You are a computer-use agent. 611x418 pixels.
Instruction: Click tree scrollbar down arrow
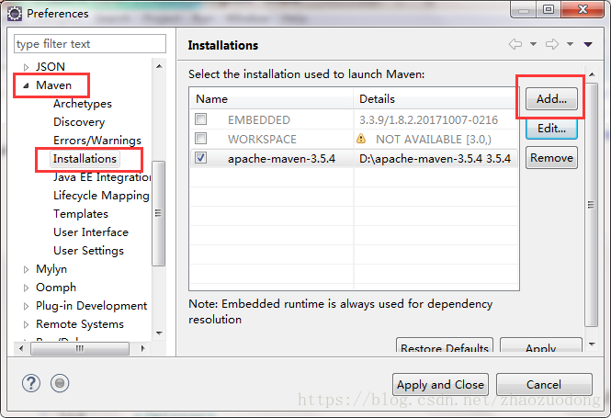[159, 333]
